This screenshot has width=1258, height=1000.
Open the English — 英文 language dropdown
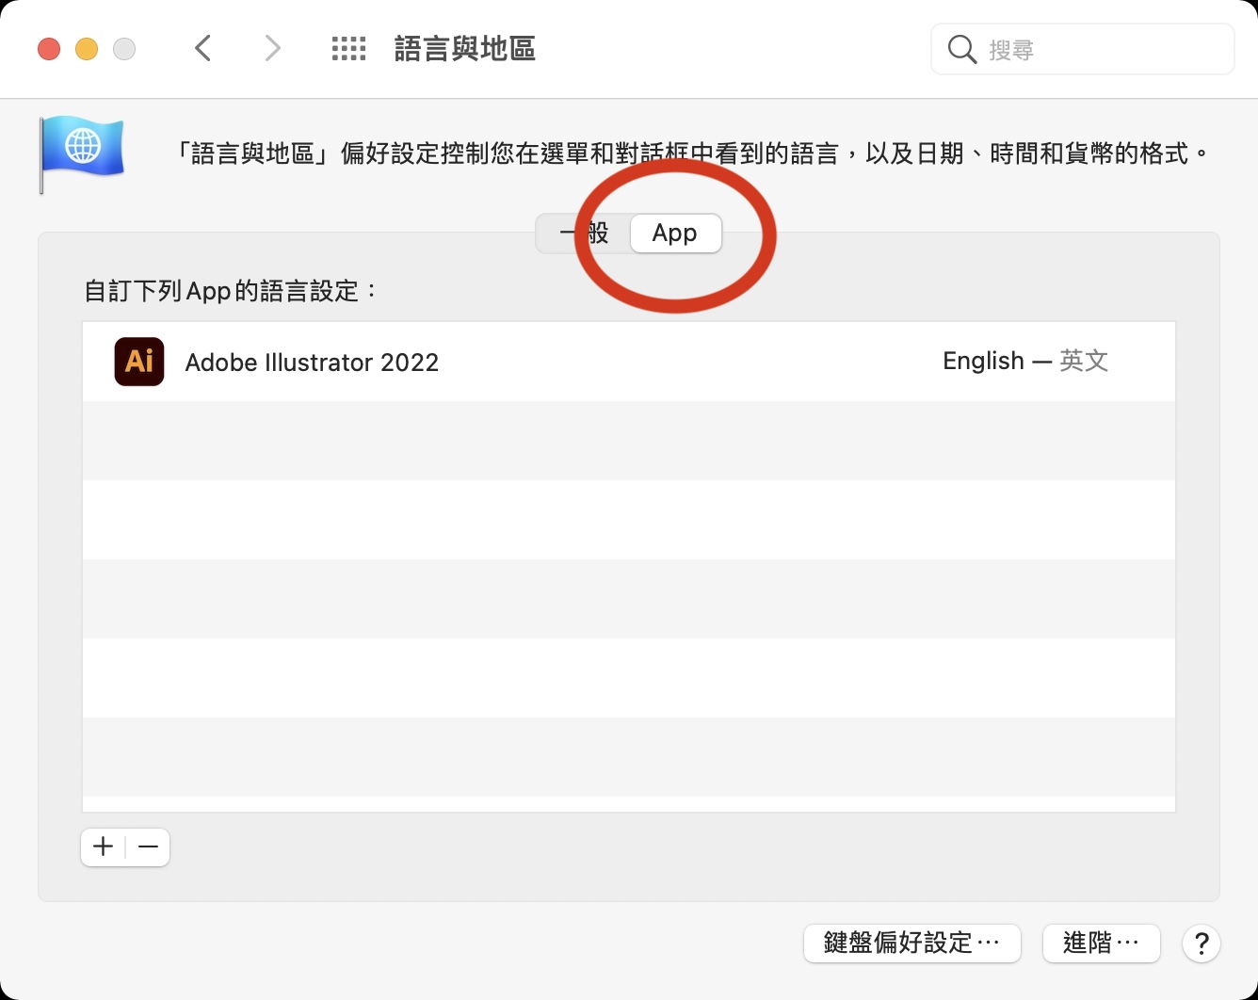1024,362
